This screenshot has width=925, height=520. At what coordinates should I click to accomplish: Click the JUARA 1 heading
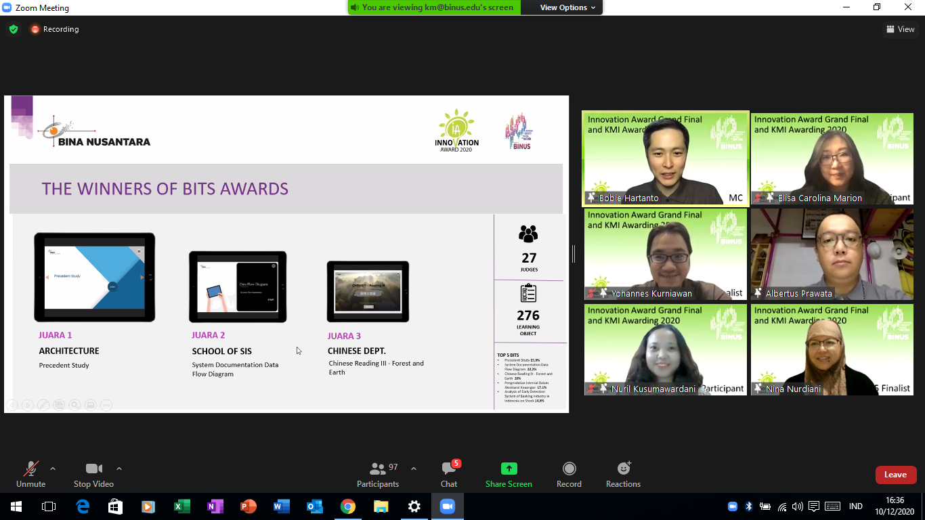pyautogui.click(x=55, y=335)
